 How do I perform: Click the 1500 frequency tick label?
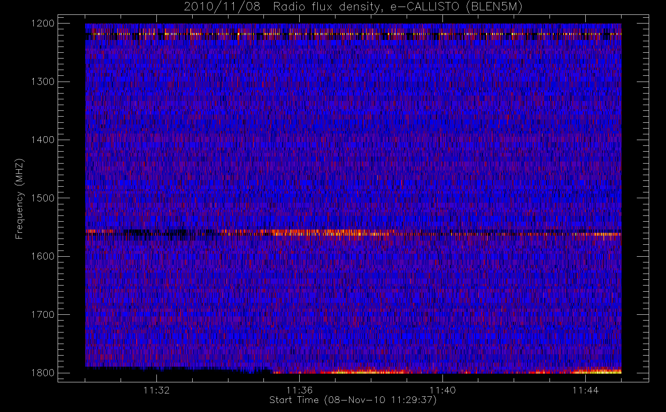pyautogui.click(x=43, y=198)
